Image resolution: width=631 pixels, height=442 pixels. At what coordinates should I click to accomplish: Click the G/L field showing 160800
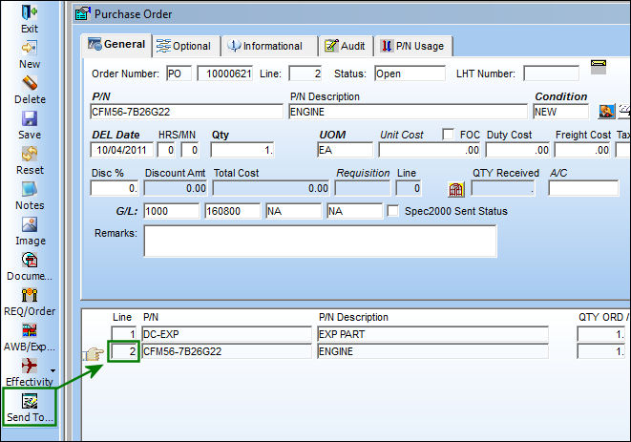tap(233, 211)
